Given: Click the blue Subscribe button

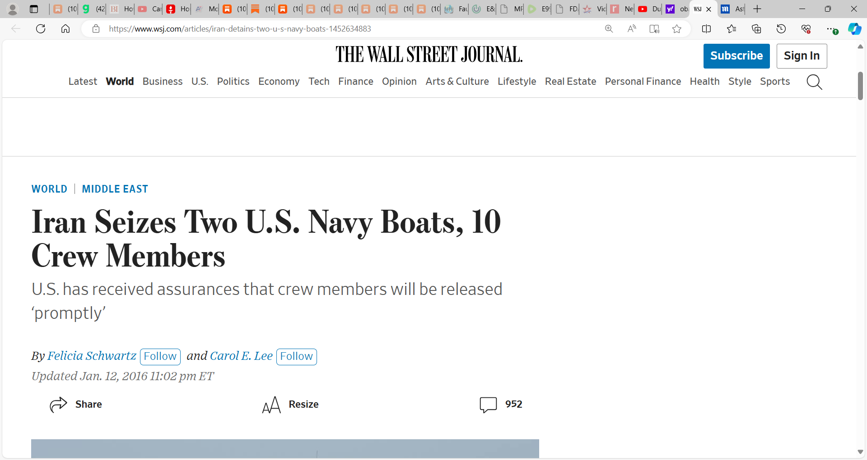Looking at the screenshot, I should click(736, 56).
